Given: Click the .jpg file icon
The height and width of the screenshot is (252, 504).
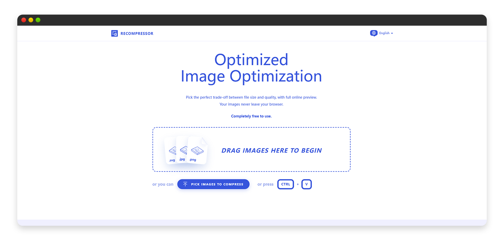Looking at the screenshot, I should click(183, 149).
